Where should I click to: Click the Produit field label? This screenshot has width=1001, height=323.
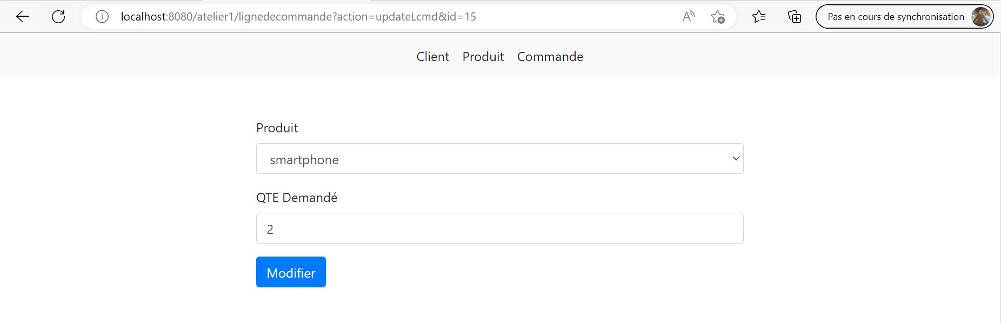click(277, 128)
